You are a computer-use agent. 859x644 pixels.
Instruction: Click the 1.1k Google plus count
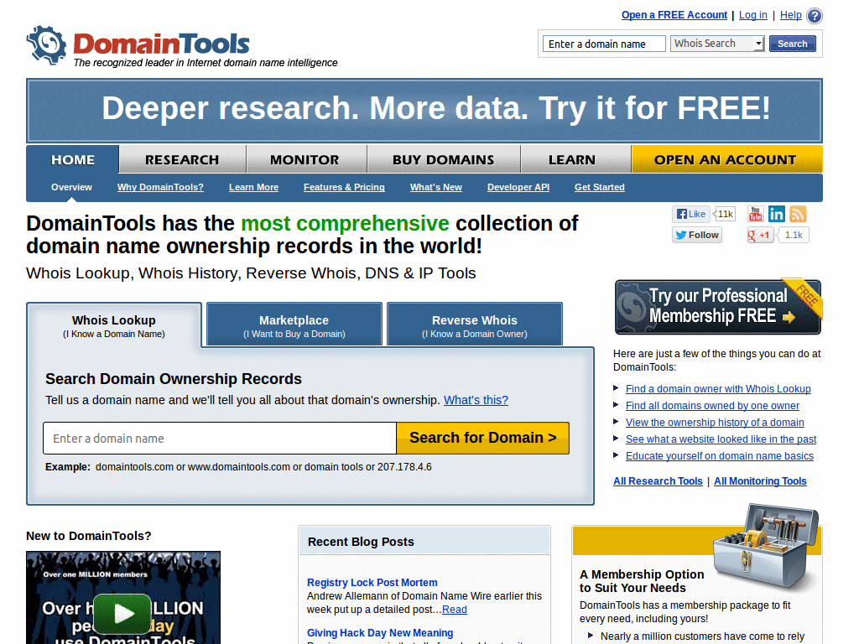point(794,235)
